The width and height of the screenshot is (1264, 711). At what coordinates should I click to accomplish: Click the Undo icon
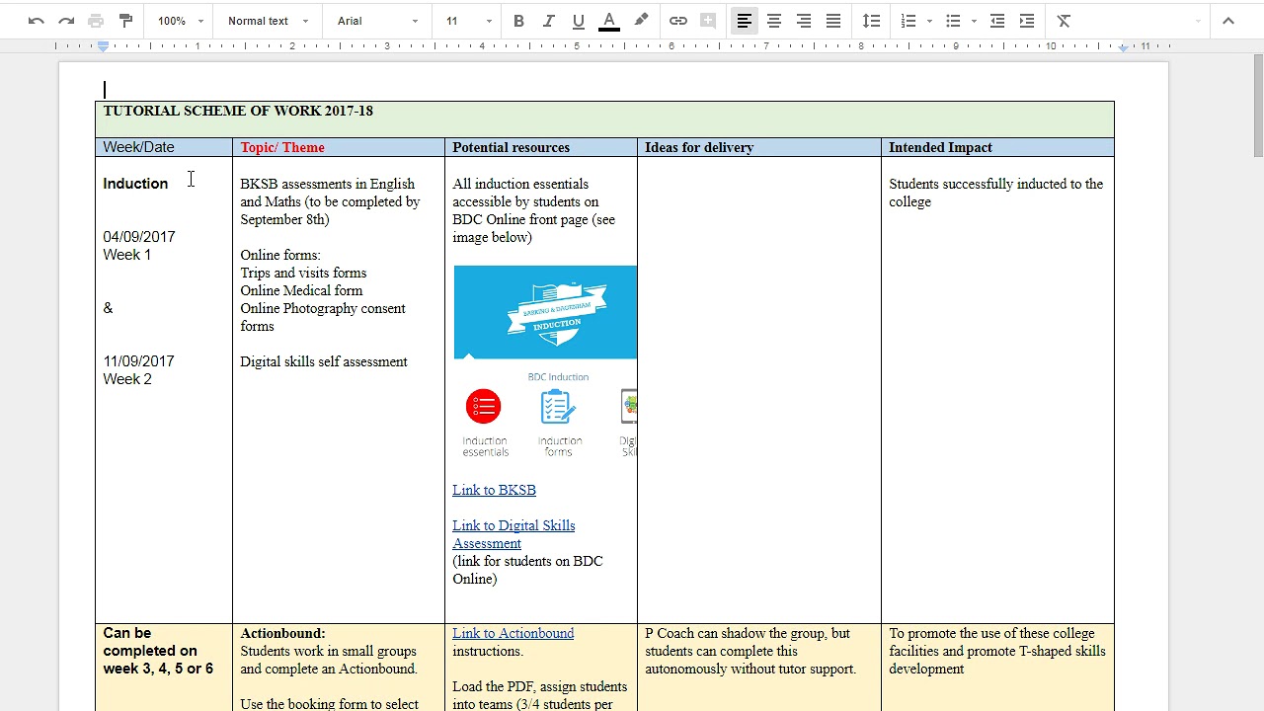(37, 21)
